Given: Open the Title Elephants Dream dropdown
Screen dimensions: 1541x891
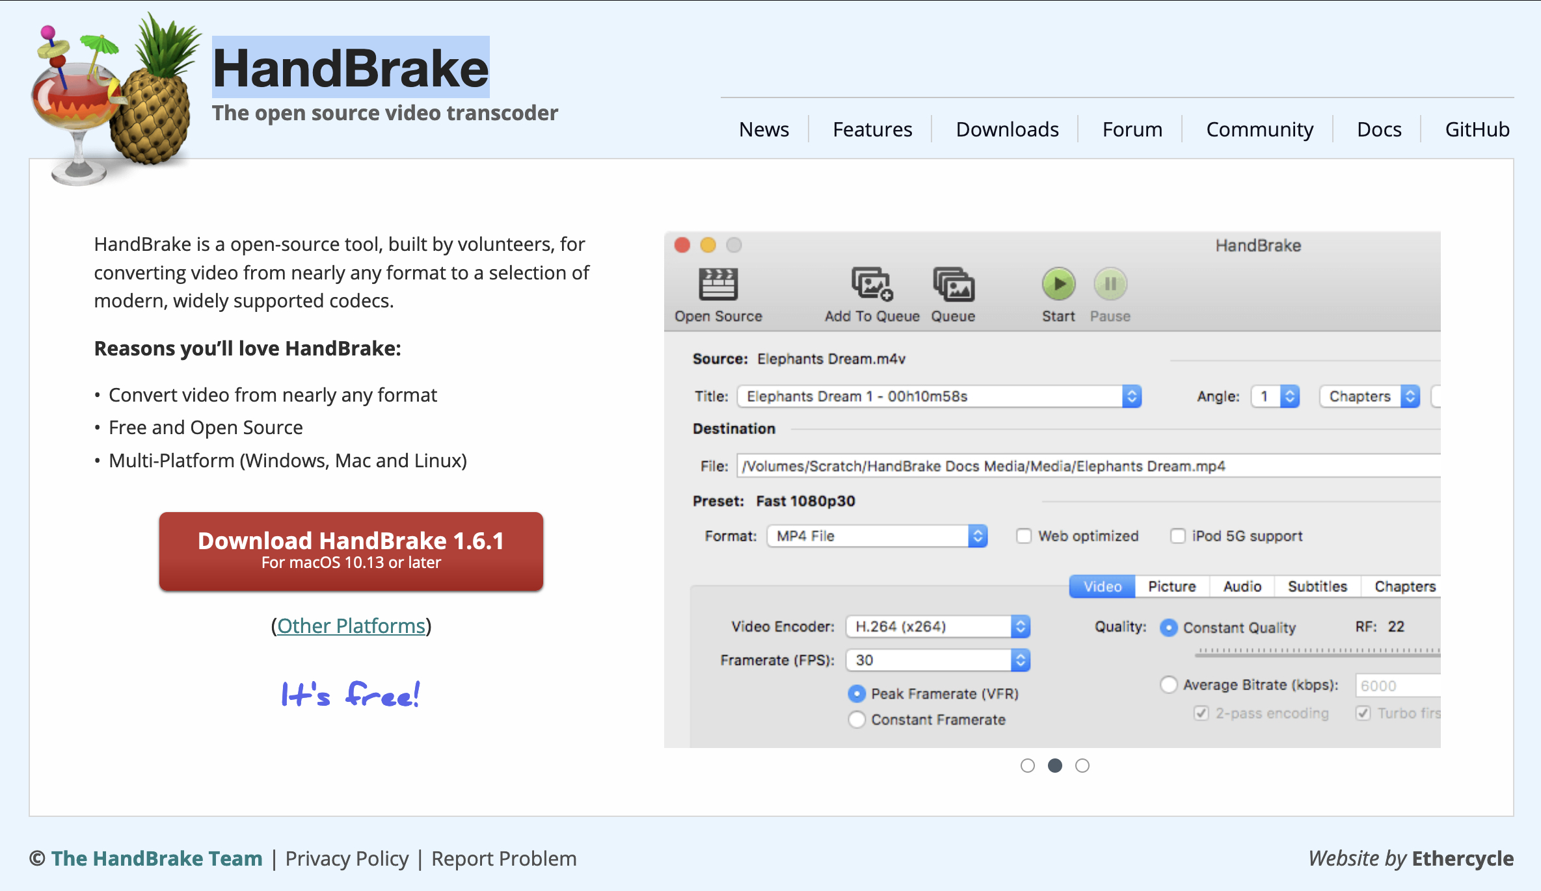Looking at the screenshot, I should pyautogui.click(x=939, y=396).
